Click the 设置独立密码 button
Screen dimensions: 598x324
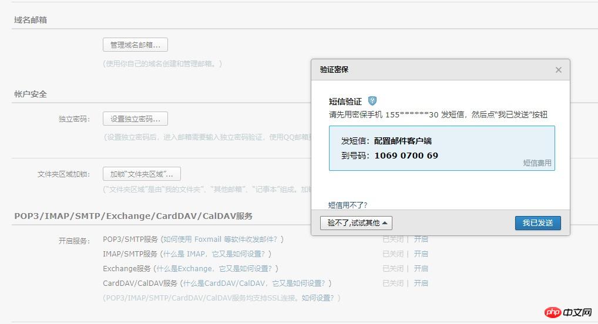135,119
